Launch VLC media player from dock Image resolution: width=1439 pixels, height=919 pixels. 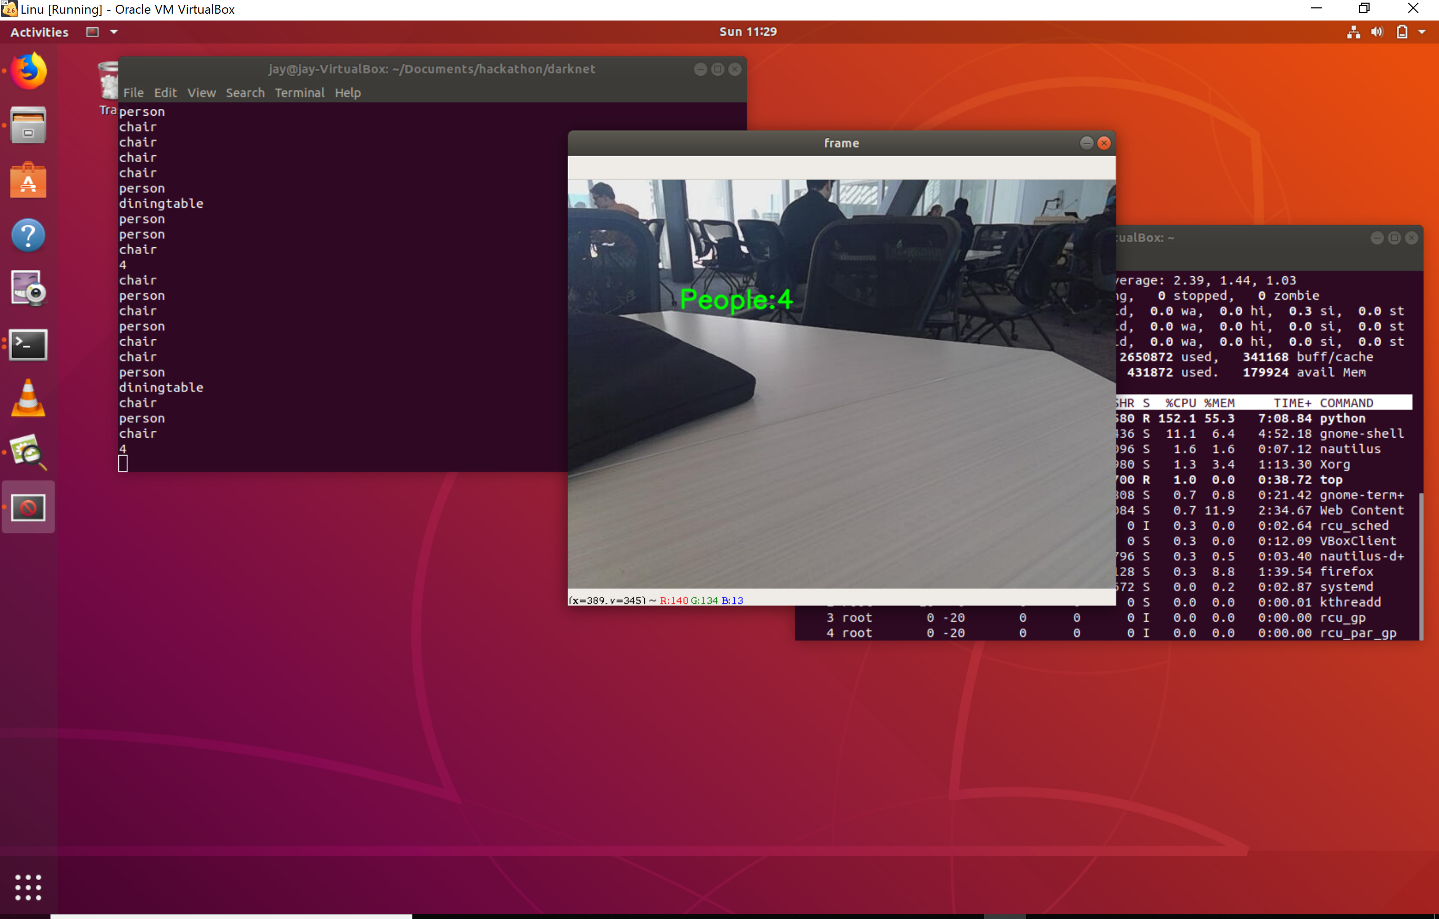tap(28, 399)
